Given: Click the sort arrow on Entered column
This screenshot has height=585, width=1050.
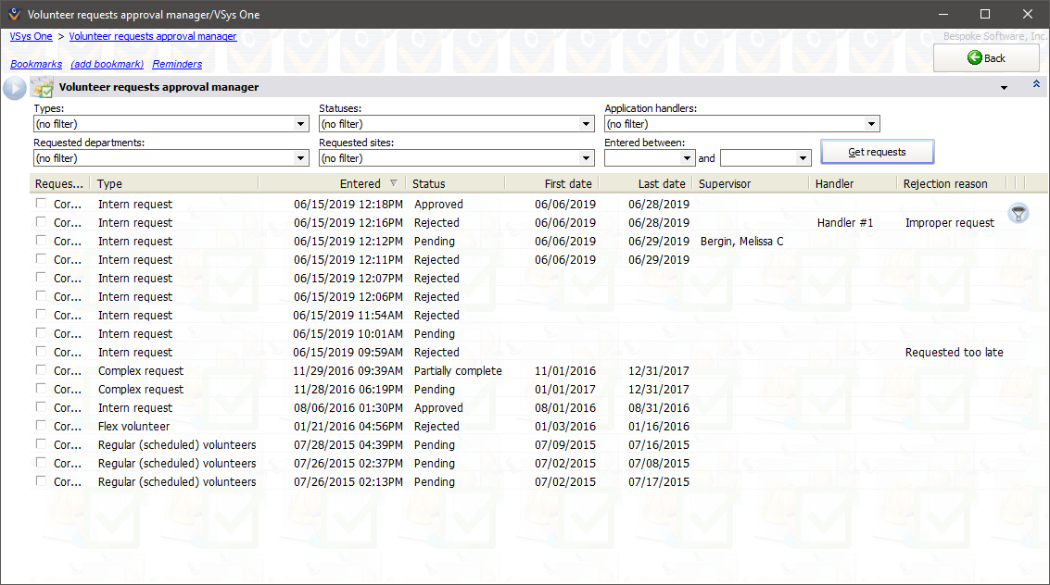Looking at the screenshot, I should [x=394, y=183].
